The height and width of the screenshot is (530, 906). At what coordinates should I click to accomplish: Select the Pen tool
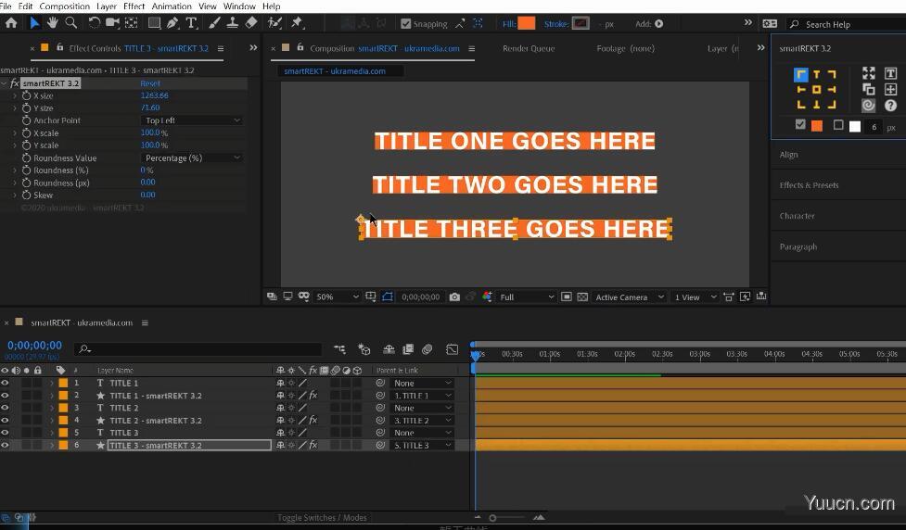pyautogui.click(x=172, y=23)
